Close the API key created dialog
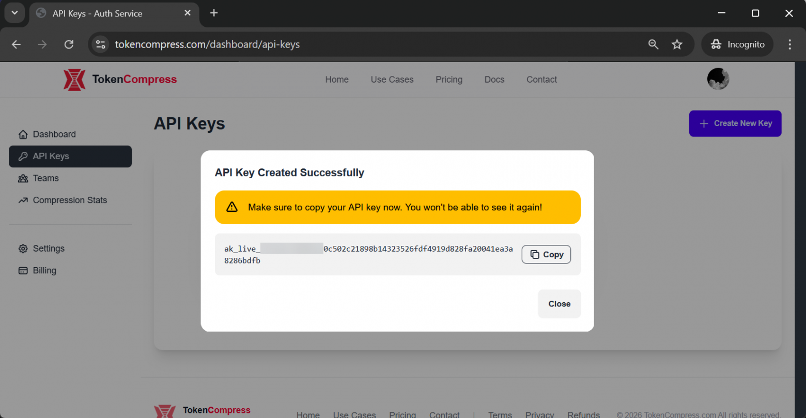 (559, 304)
